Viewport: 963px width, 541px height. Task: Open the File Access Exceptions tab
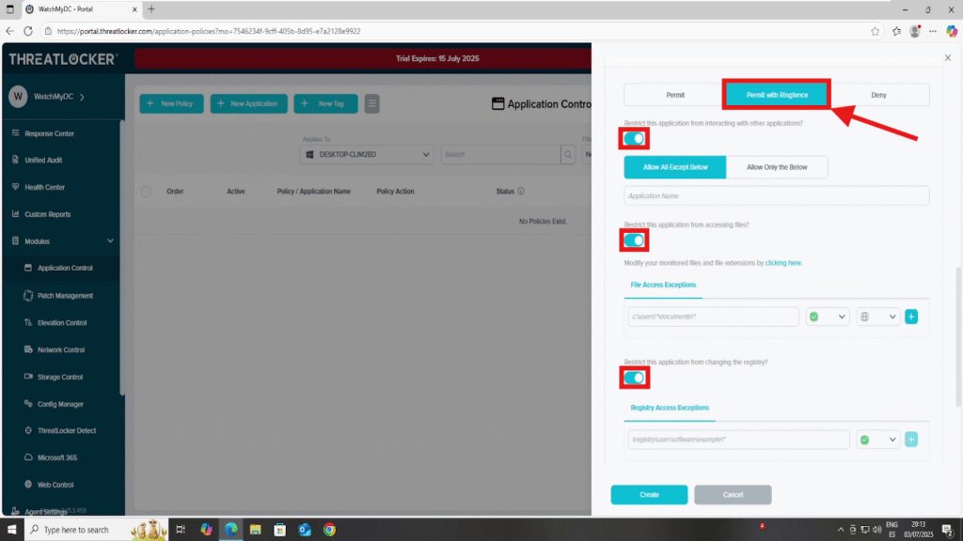point(663,286)
